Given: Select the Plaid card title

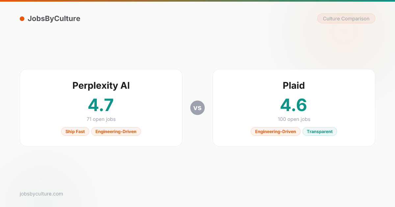Looking at the screenshot, I should point(294,85).
